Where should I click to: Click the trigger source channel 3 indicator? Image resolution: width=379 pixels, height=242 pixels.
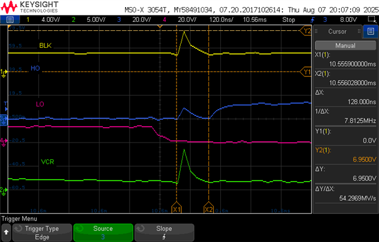point(325,20)
